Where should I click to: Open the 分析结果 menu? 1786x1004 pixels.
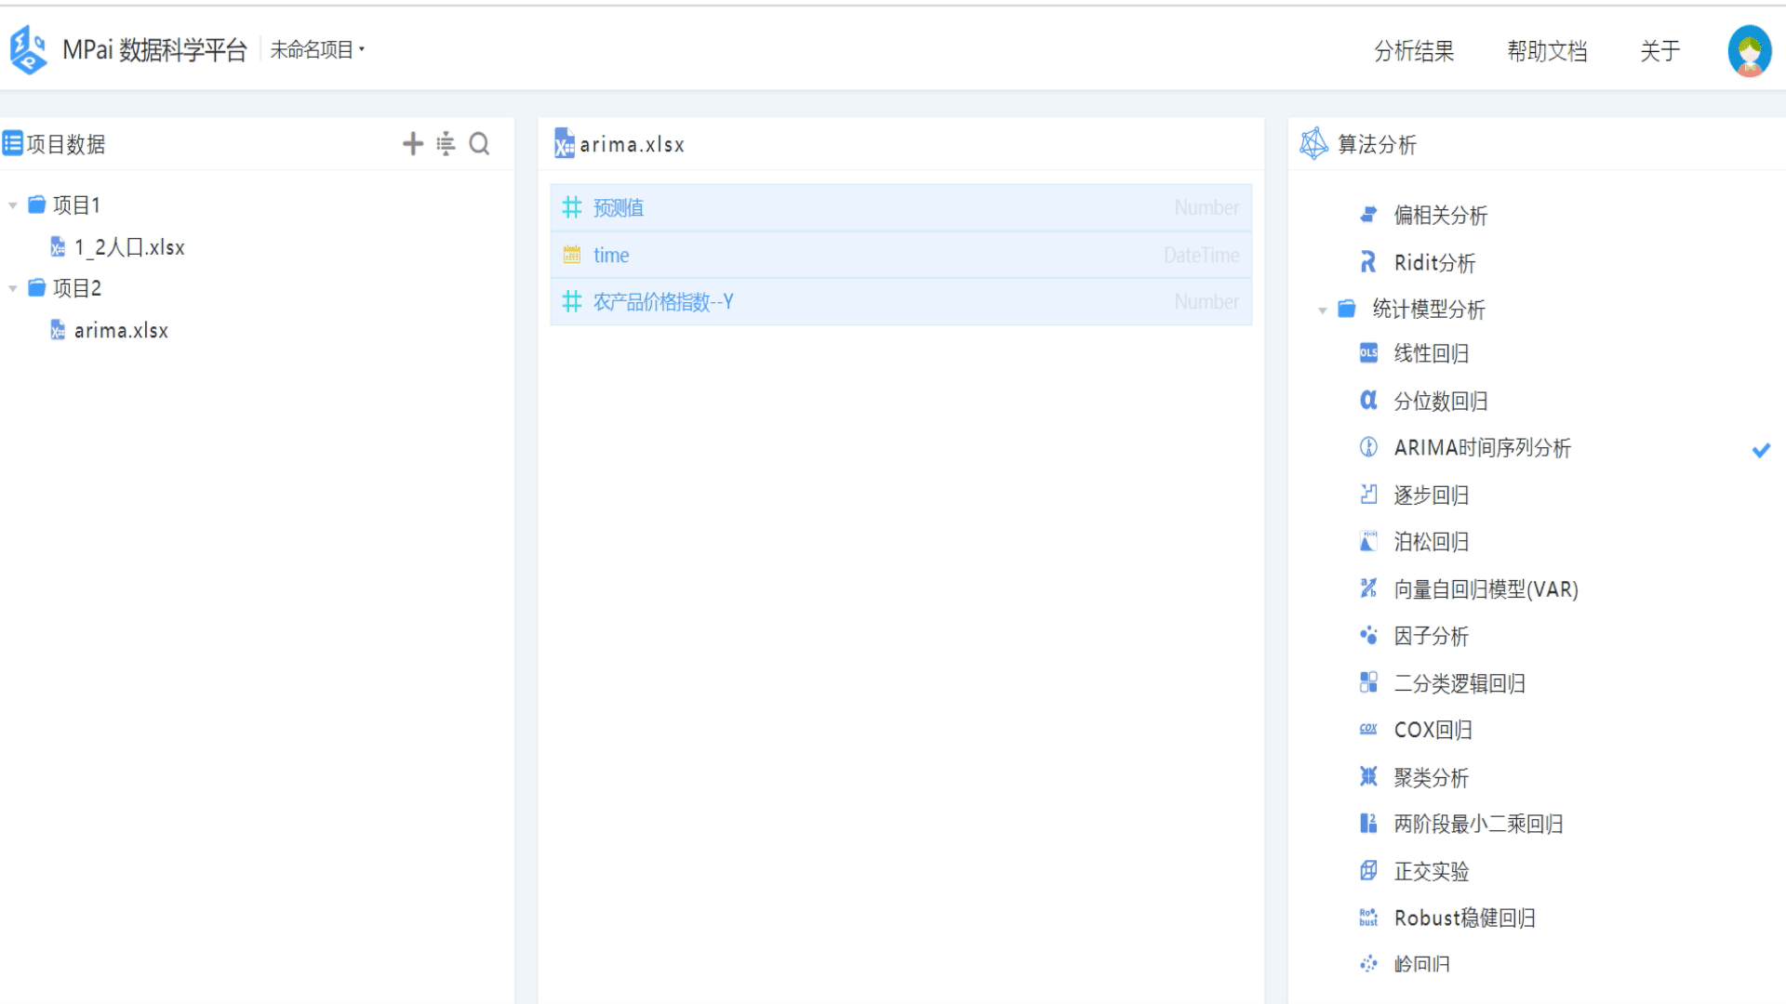tap(1414, 51)
